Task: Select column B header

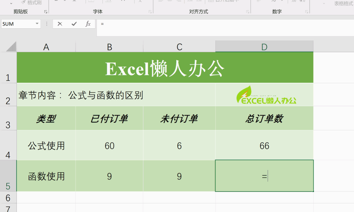Action: (109, 47)
